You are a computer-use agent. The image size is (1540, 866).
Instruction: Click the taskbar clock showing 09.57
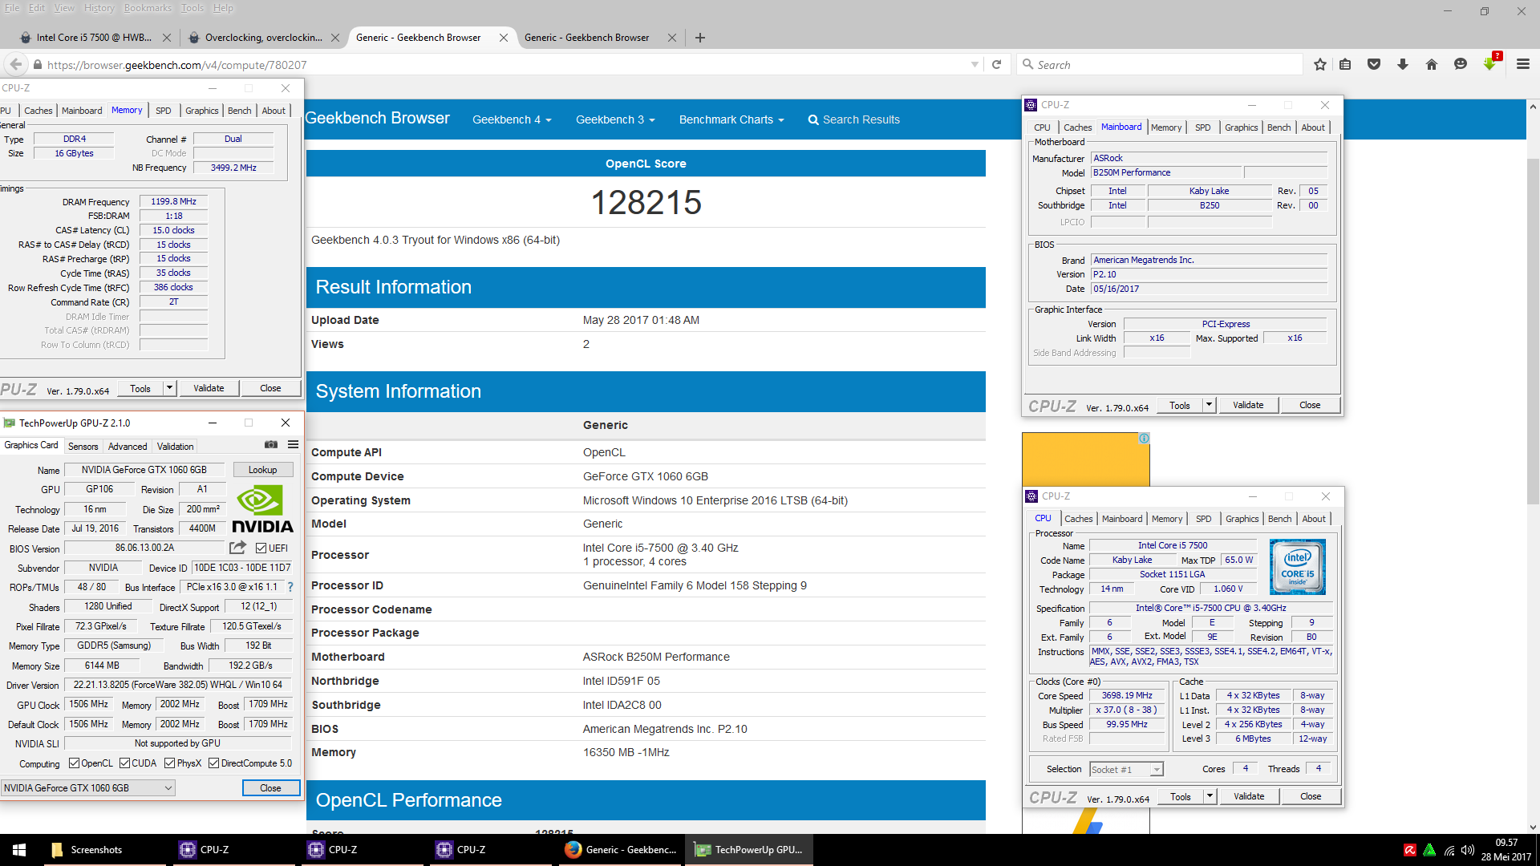click(x=1506, y=850)
